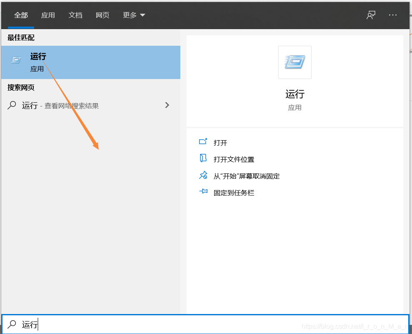Click the magnifier icon beside web result
The image size is (412, 334).
coord(12,105)
